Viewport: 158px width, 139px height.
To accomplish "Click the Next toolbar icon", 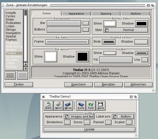I will [x=58, y=106].
